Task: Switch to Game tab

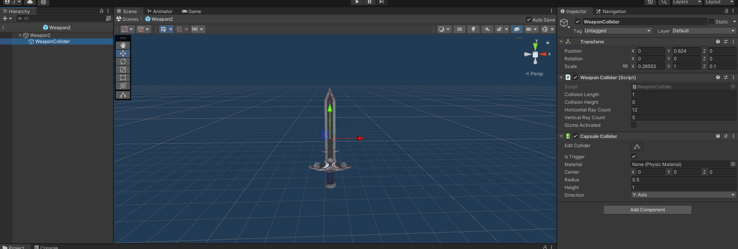Action: click(x=192, y=11)
